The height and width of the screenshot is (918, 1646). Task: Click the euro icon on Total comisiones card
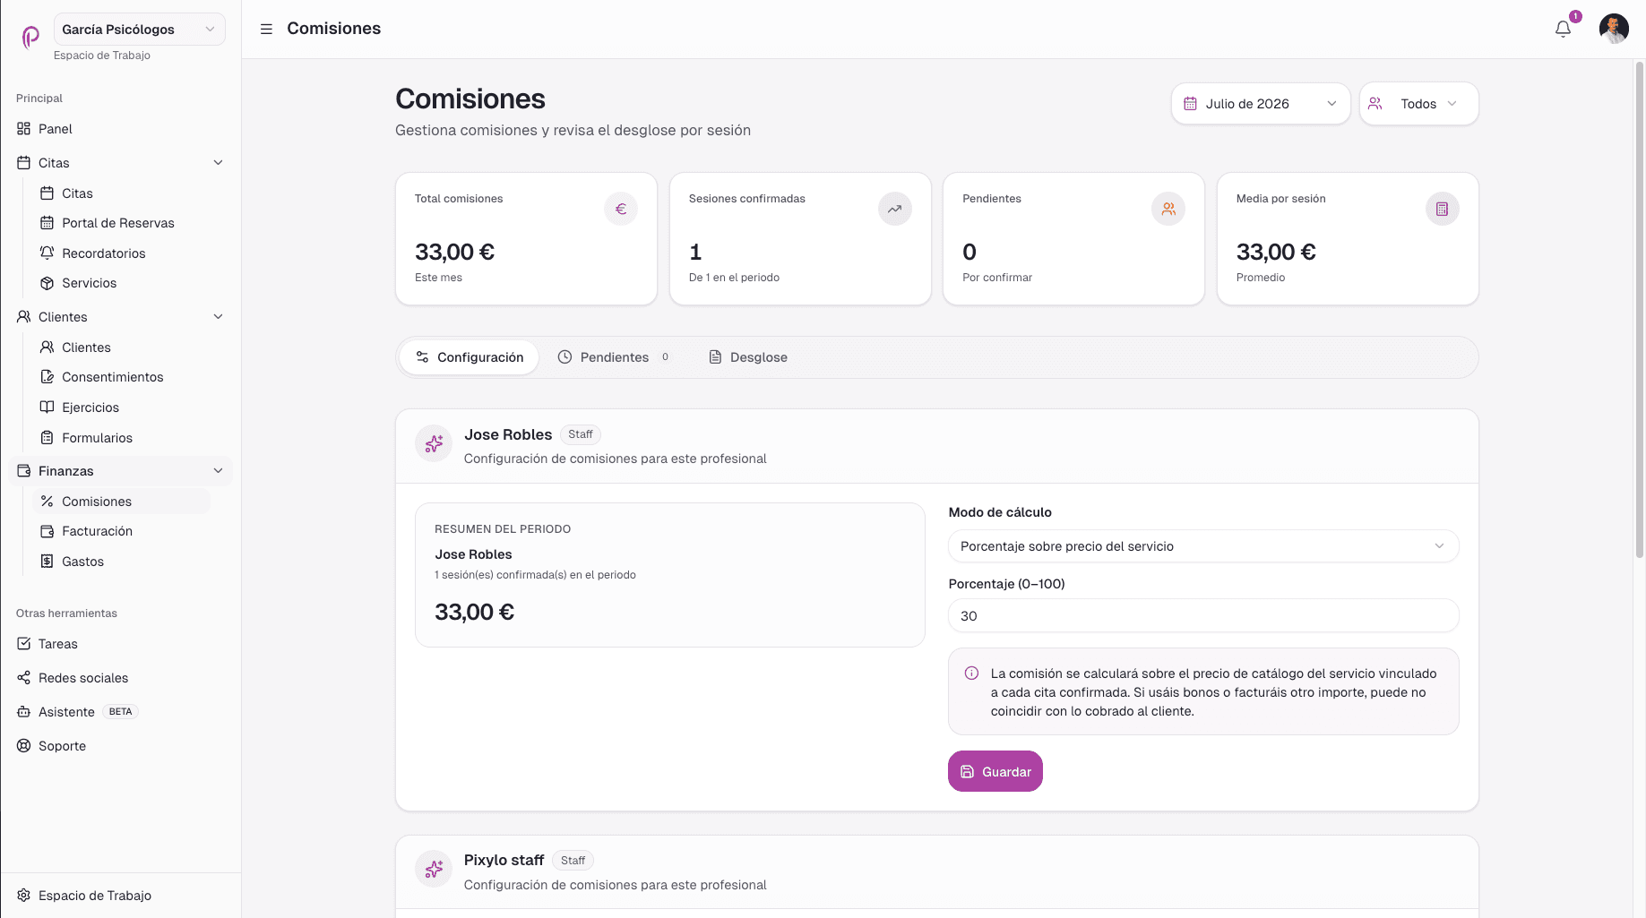[621, 209]
